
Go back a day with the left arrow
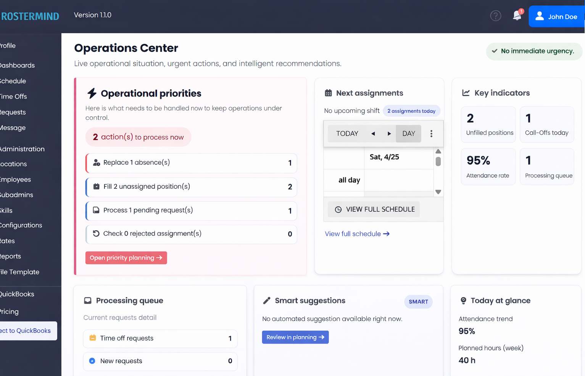[x=373, y=133]
